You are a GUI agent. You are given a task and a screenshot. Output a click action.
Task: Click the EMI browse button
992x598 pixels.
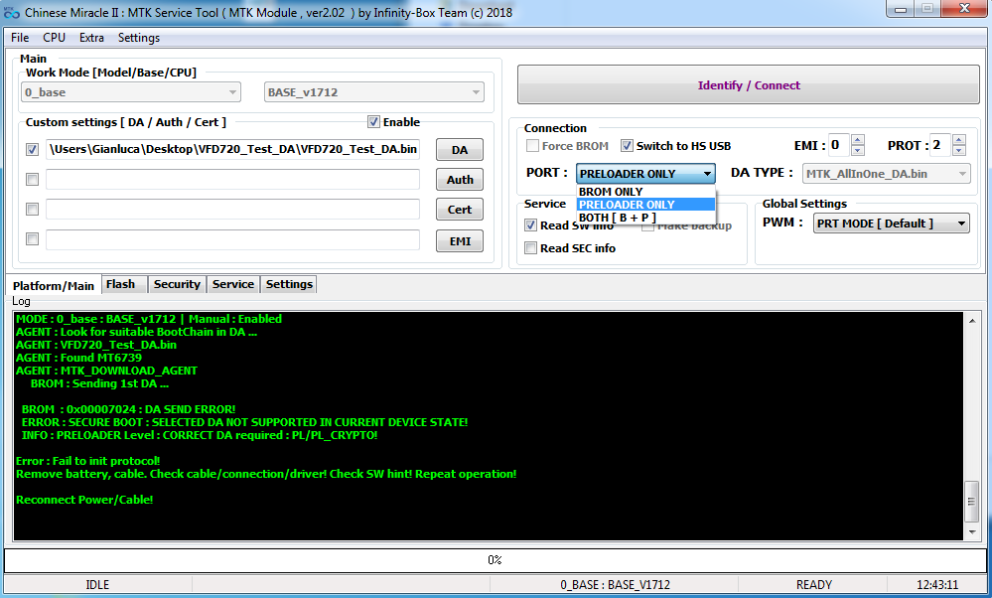tap(460, 241)
